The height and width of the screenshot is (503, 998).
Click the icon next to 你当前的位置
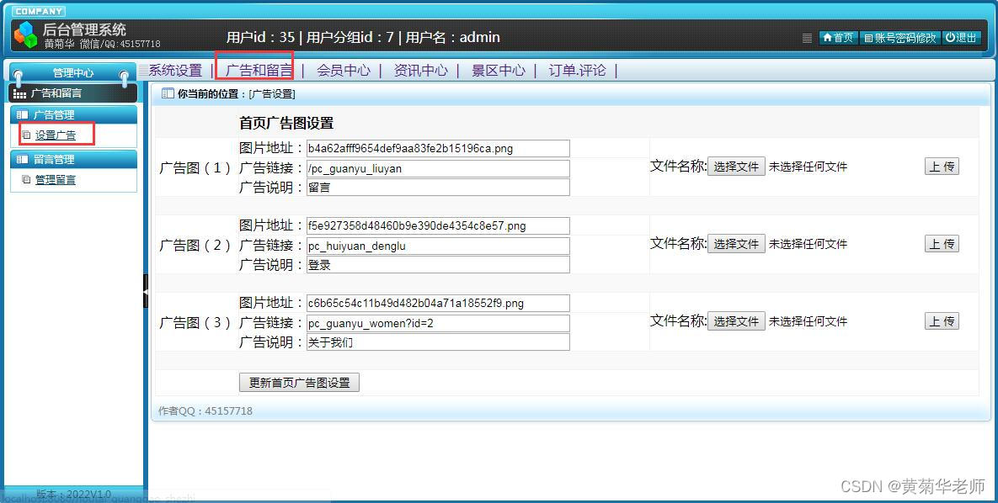168,93
